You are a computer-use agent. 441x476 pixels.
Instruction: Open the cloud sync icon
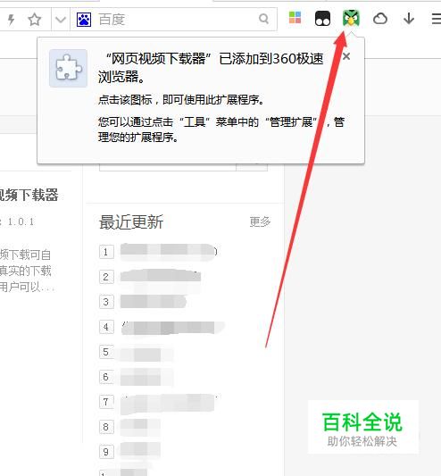click(x=380, y=19)
